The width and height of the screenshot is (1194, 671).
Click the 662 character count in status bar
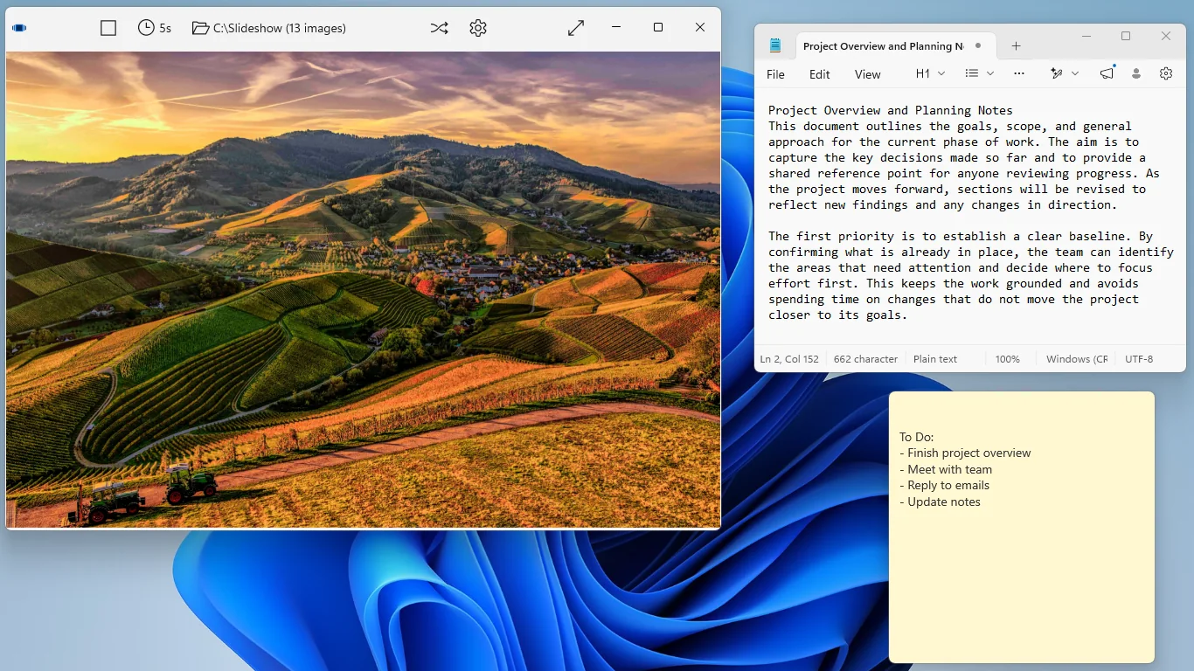pyautogui.click(x=865, y=359)
